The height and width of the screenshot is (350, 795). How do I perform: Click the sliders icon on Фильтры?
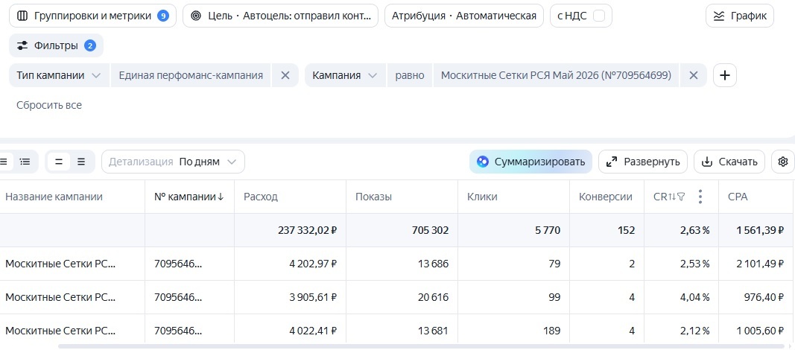[x=22, y=45]
